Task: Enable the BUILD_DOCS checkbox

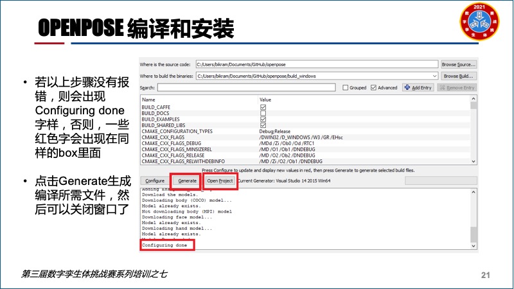Action: point(263,113)
